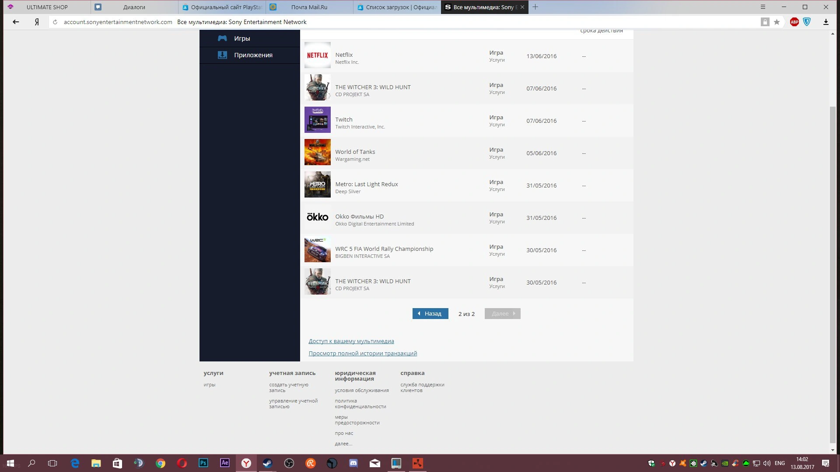Open the Avast icon in the system tray
840x472 pixels.
pos(683,463)
